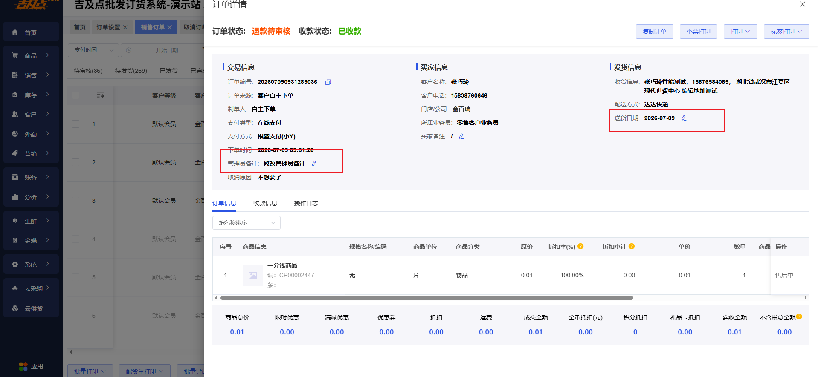The height and width of the screenshot is (377, 818).
Task: Open the 批量打印 dropdown
Action: point(90,371)
